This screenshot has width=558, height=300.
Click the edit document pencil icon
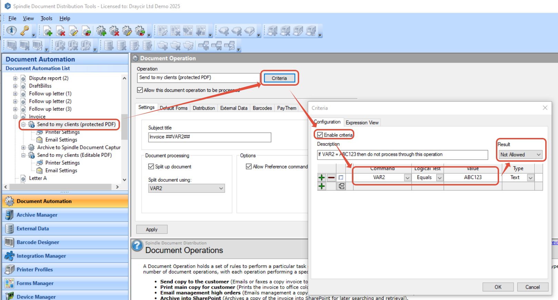click(73, 31)
